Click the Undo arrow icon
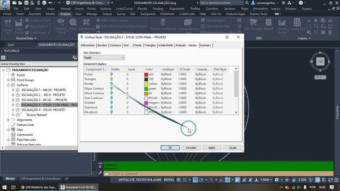 pos(50,3)
